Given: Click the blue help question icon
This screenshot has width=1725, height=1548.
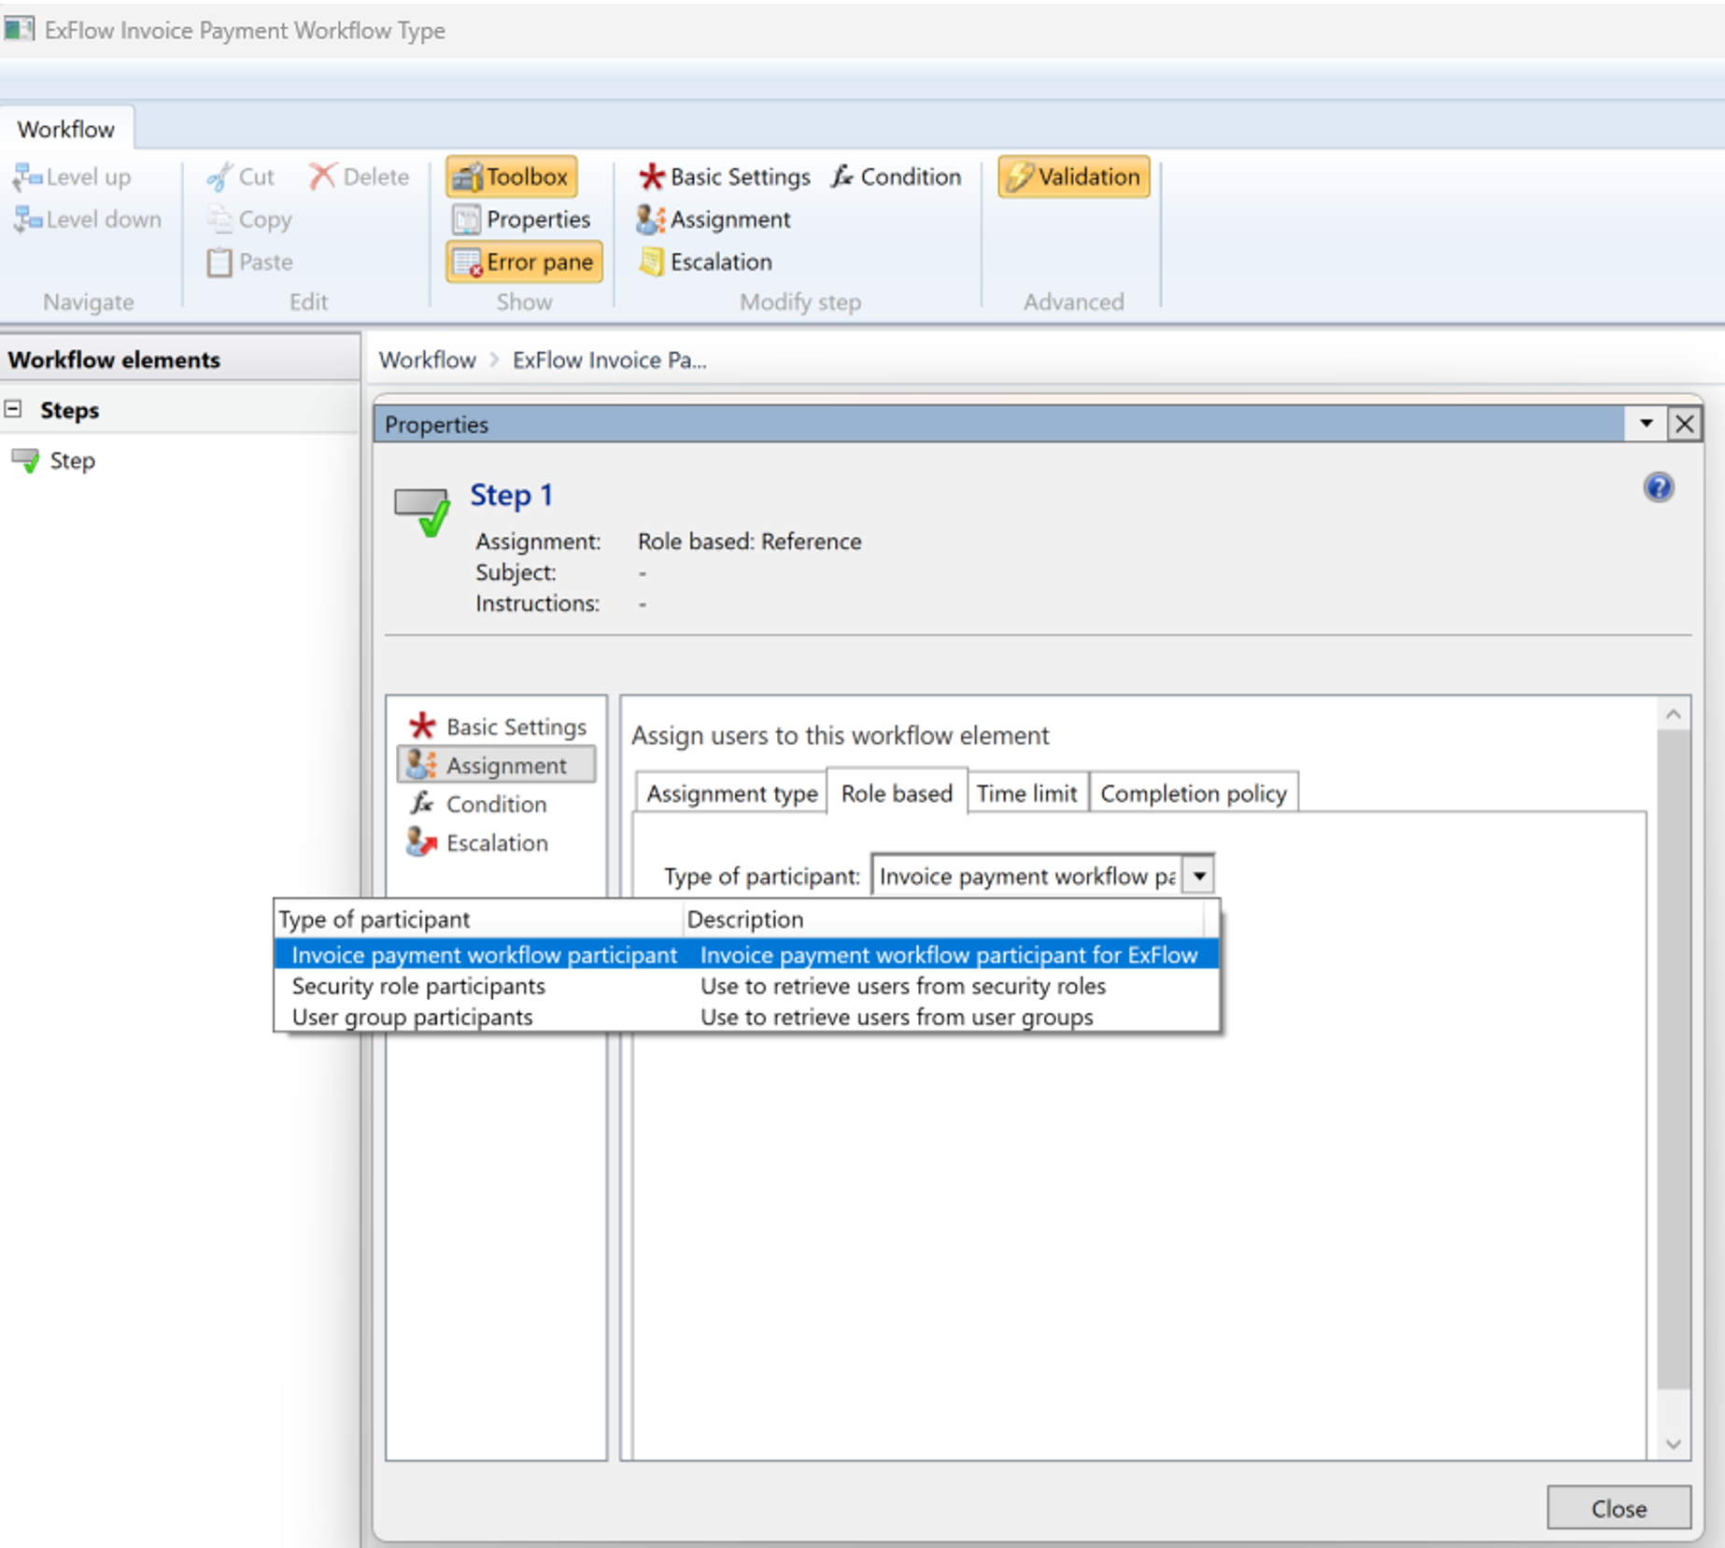Looking at the screenshot, I should [1659, 487].
